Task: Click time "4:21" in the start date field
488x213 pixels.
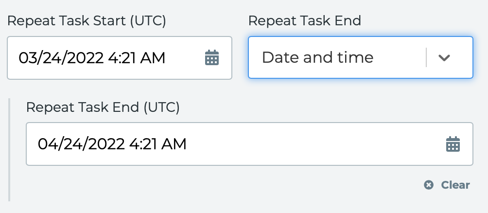Action: [122, 58]
